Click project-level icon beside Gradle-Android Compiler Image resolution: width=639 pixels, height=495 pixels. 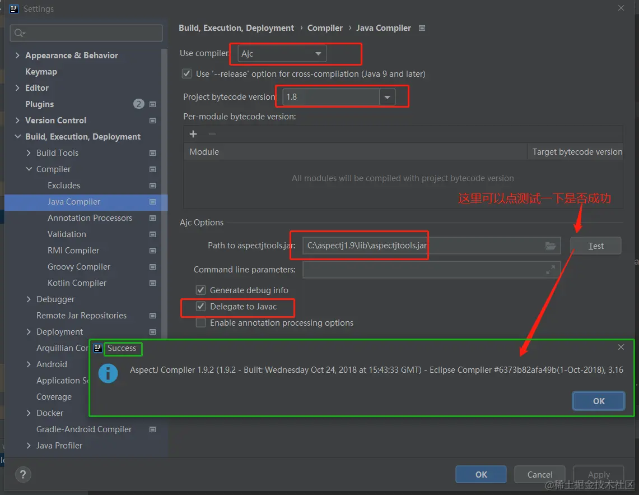click(152, 429)
